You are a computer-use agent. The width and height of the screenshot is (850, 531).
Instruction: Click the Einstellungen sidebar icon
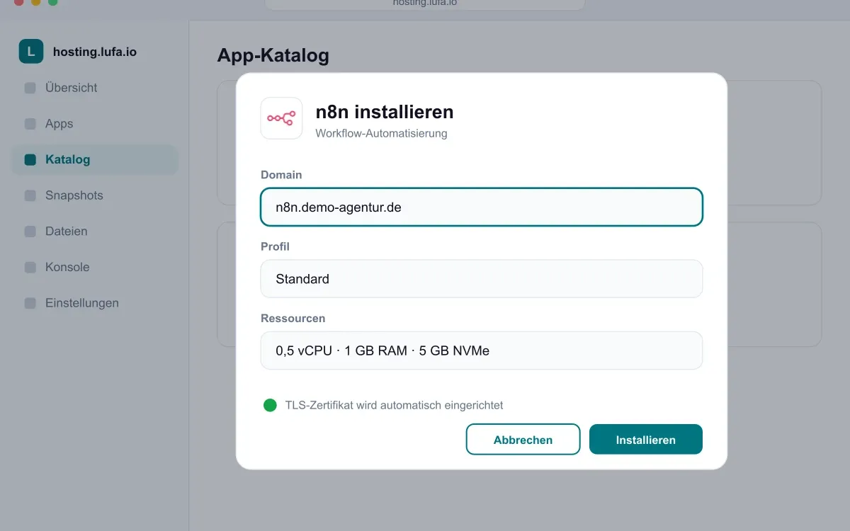click(30, 304)
